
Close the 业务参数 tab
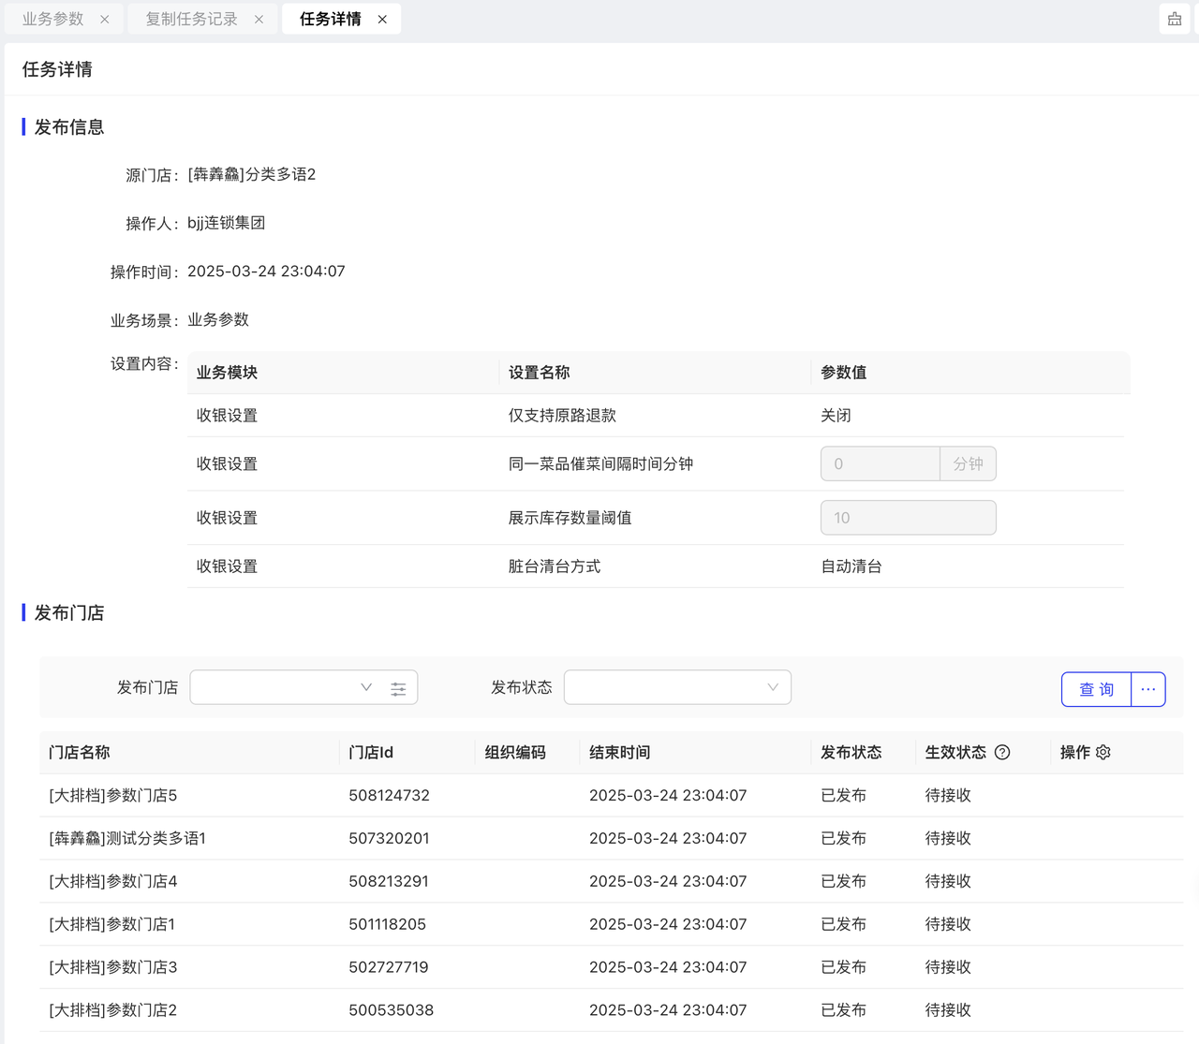point(105,20)
